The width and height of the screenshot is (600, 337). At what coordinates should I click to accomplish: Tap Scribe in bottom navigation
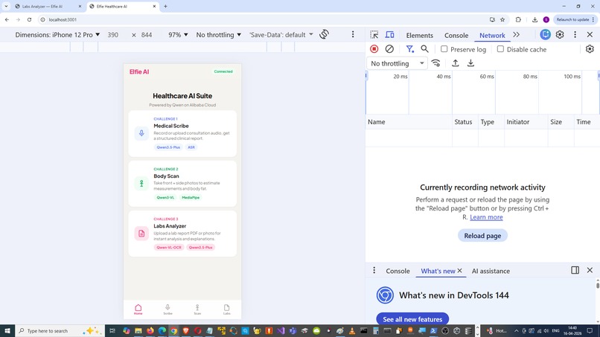coord(167,309)
